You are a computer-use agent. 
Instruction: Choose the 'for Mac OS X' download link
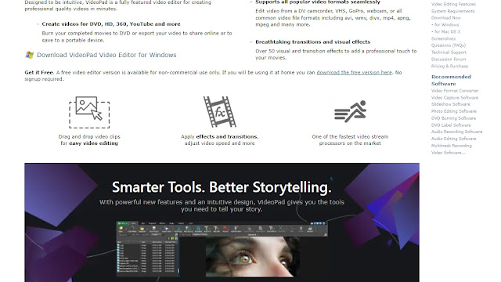pyautogui.click(x=447, y=31)
